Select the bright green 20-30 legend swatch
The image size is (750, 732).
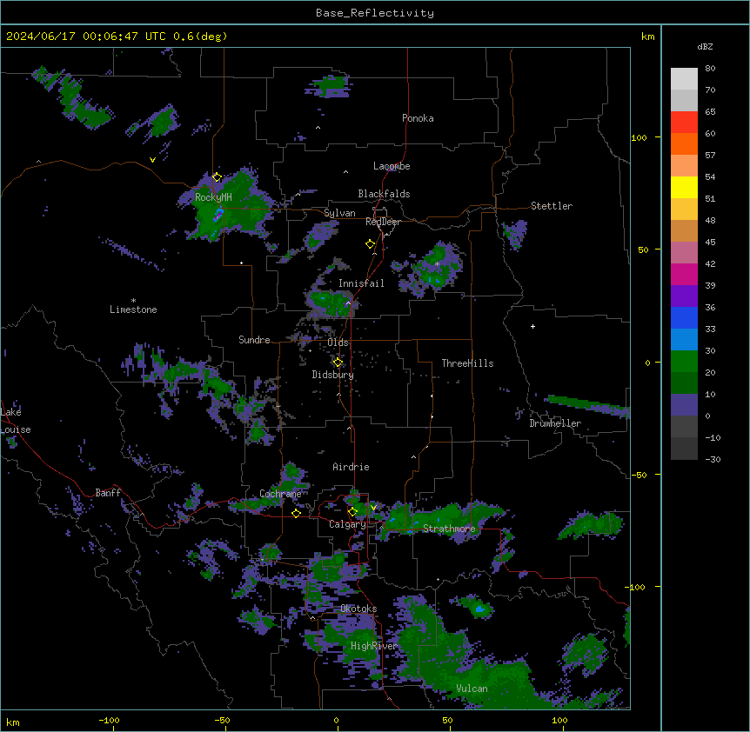point(684,362)
